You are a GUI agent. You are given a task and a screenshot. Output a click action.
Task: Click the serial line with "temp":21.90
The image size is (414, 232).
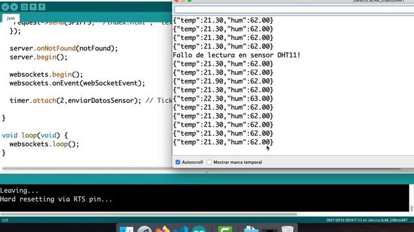pyautogui.click(x=223, y=81)
